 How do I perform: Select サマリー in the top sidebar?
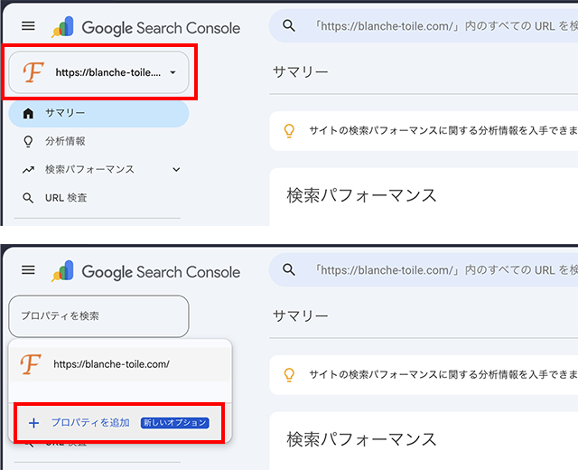pyautogui.click(x=98, y=113)
